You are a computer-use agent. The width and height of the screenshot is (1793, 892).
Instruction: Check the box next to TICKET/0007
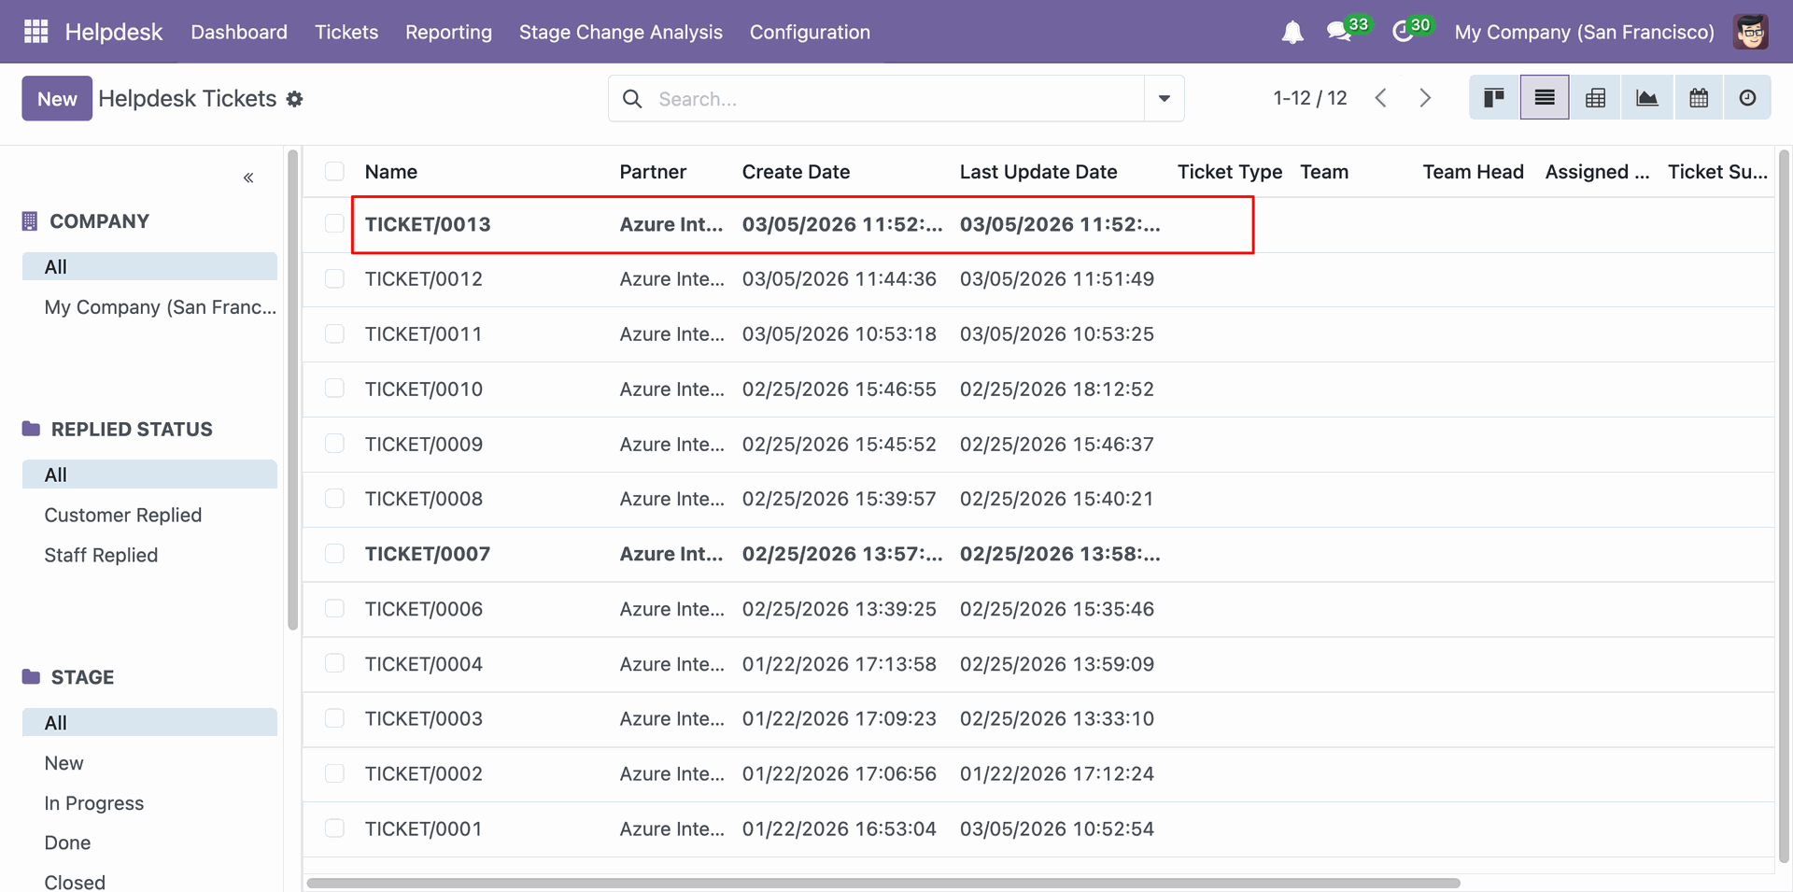click(334, 553)
